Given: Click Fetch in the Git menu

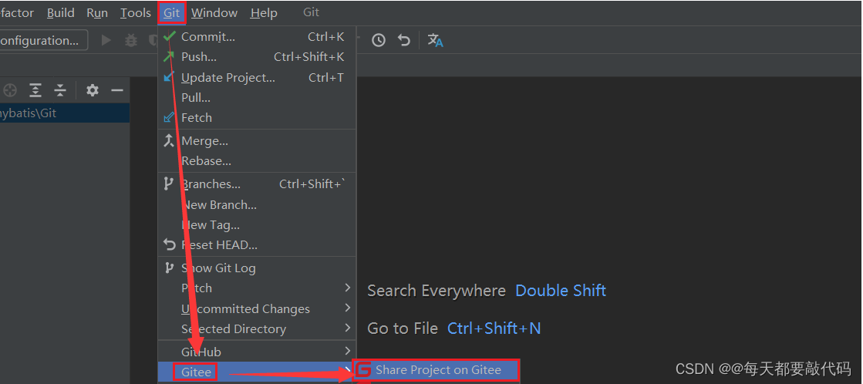Looking at the screenshot, I should point(257,117).
